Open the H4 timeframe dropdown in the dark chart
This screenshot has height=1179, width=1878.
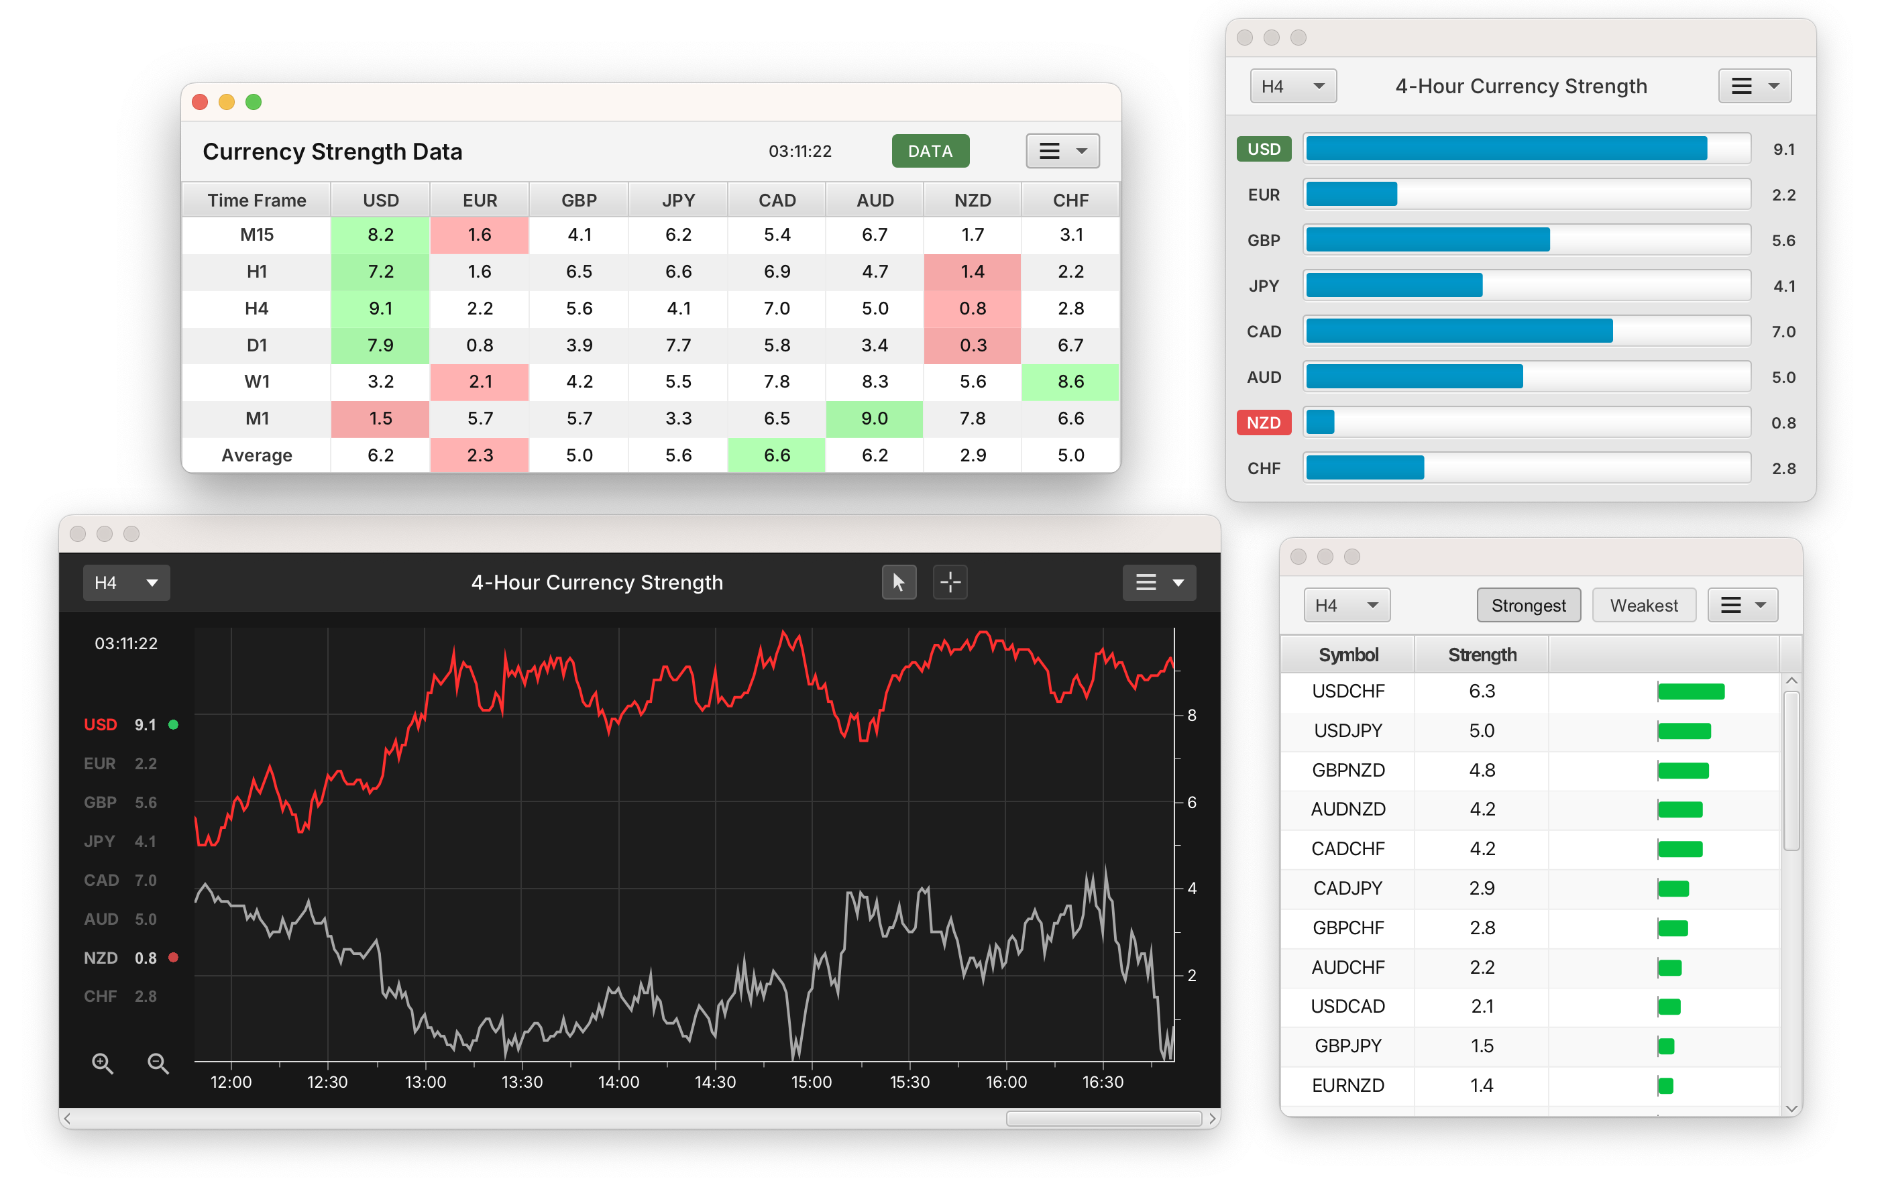click(x=126, y=581)
